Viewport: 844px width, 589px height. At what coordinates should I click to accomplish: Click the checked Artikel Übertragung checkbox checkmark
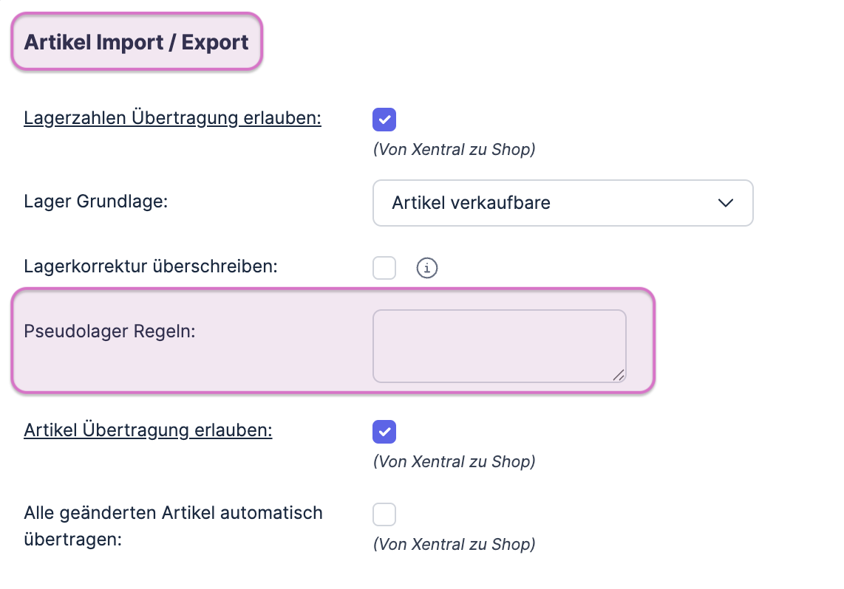(384, 432)
